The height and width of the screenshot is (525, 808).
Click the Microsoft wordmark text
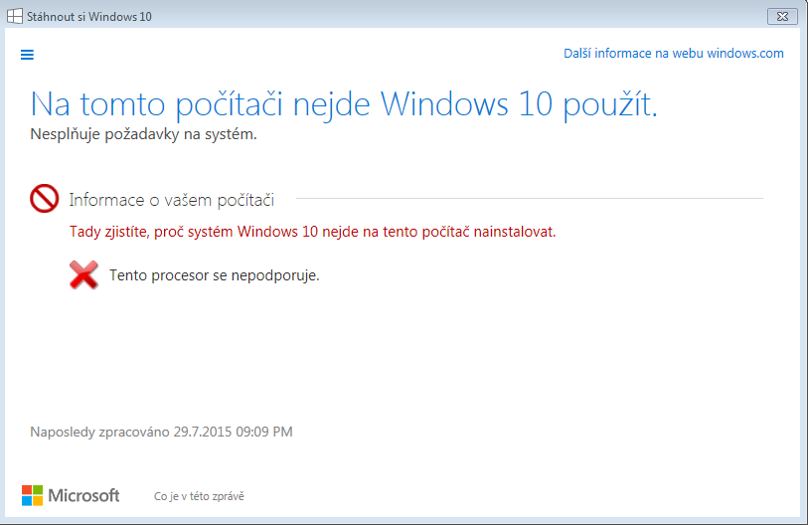[83, 495]
